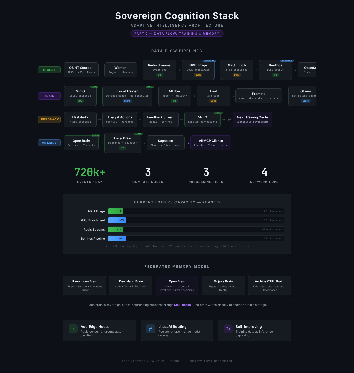Select the Local Trainer node
The image size is (354, 373).
127,96
